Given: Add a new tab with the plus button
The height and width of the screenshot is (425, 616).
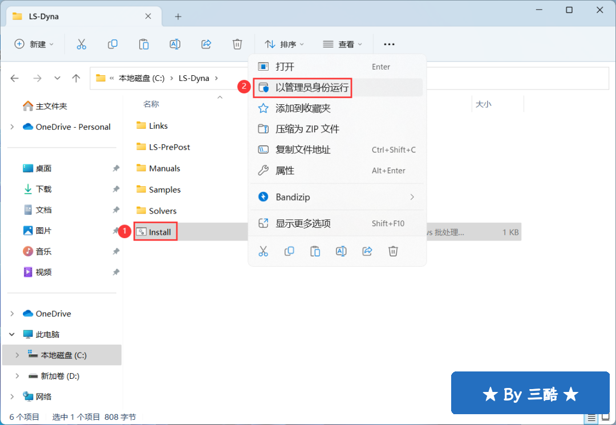Looking at the screenshot, I should [178, 17].
